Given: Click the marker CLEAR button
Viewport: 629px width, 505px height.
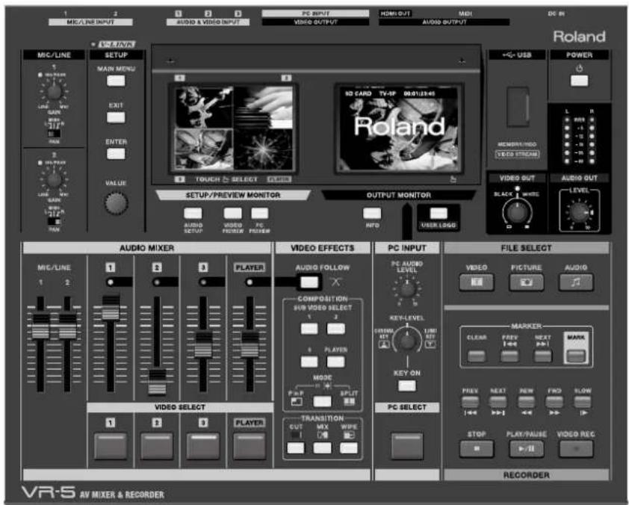Looking at the screenshot, I should [477, 356].
